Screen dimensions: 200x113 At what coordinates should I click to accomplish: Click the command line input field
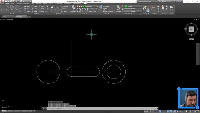[x=103, y=108]
